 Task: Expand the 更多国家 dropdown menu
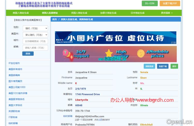click(167, 13)
